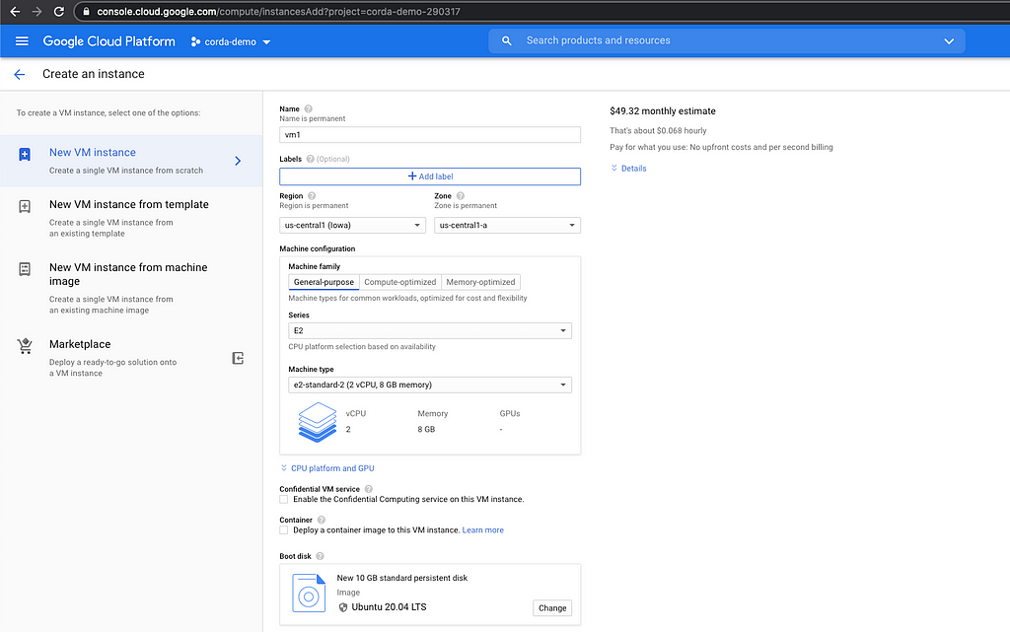The width and height of the screenshot is (1010, 632).
Task: Open the Region dropdown us-central1 (Iowa)
Action: click(x=352, y=225)
